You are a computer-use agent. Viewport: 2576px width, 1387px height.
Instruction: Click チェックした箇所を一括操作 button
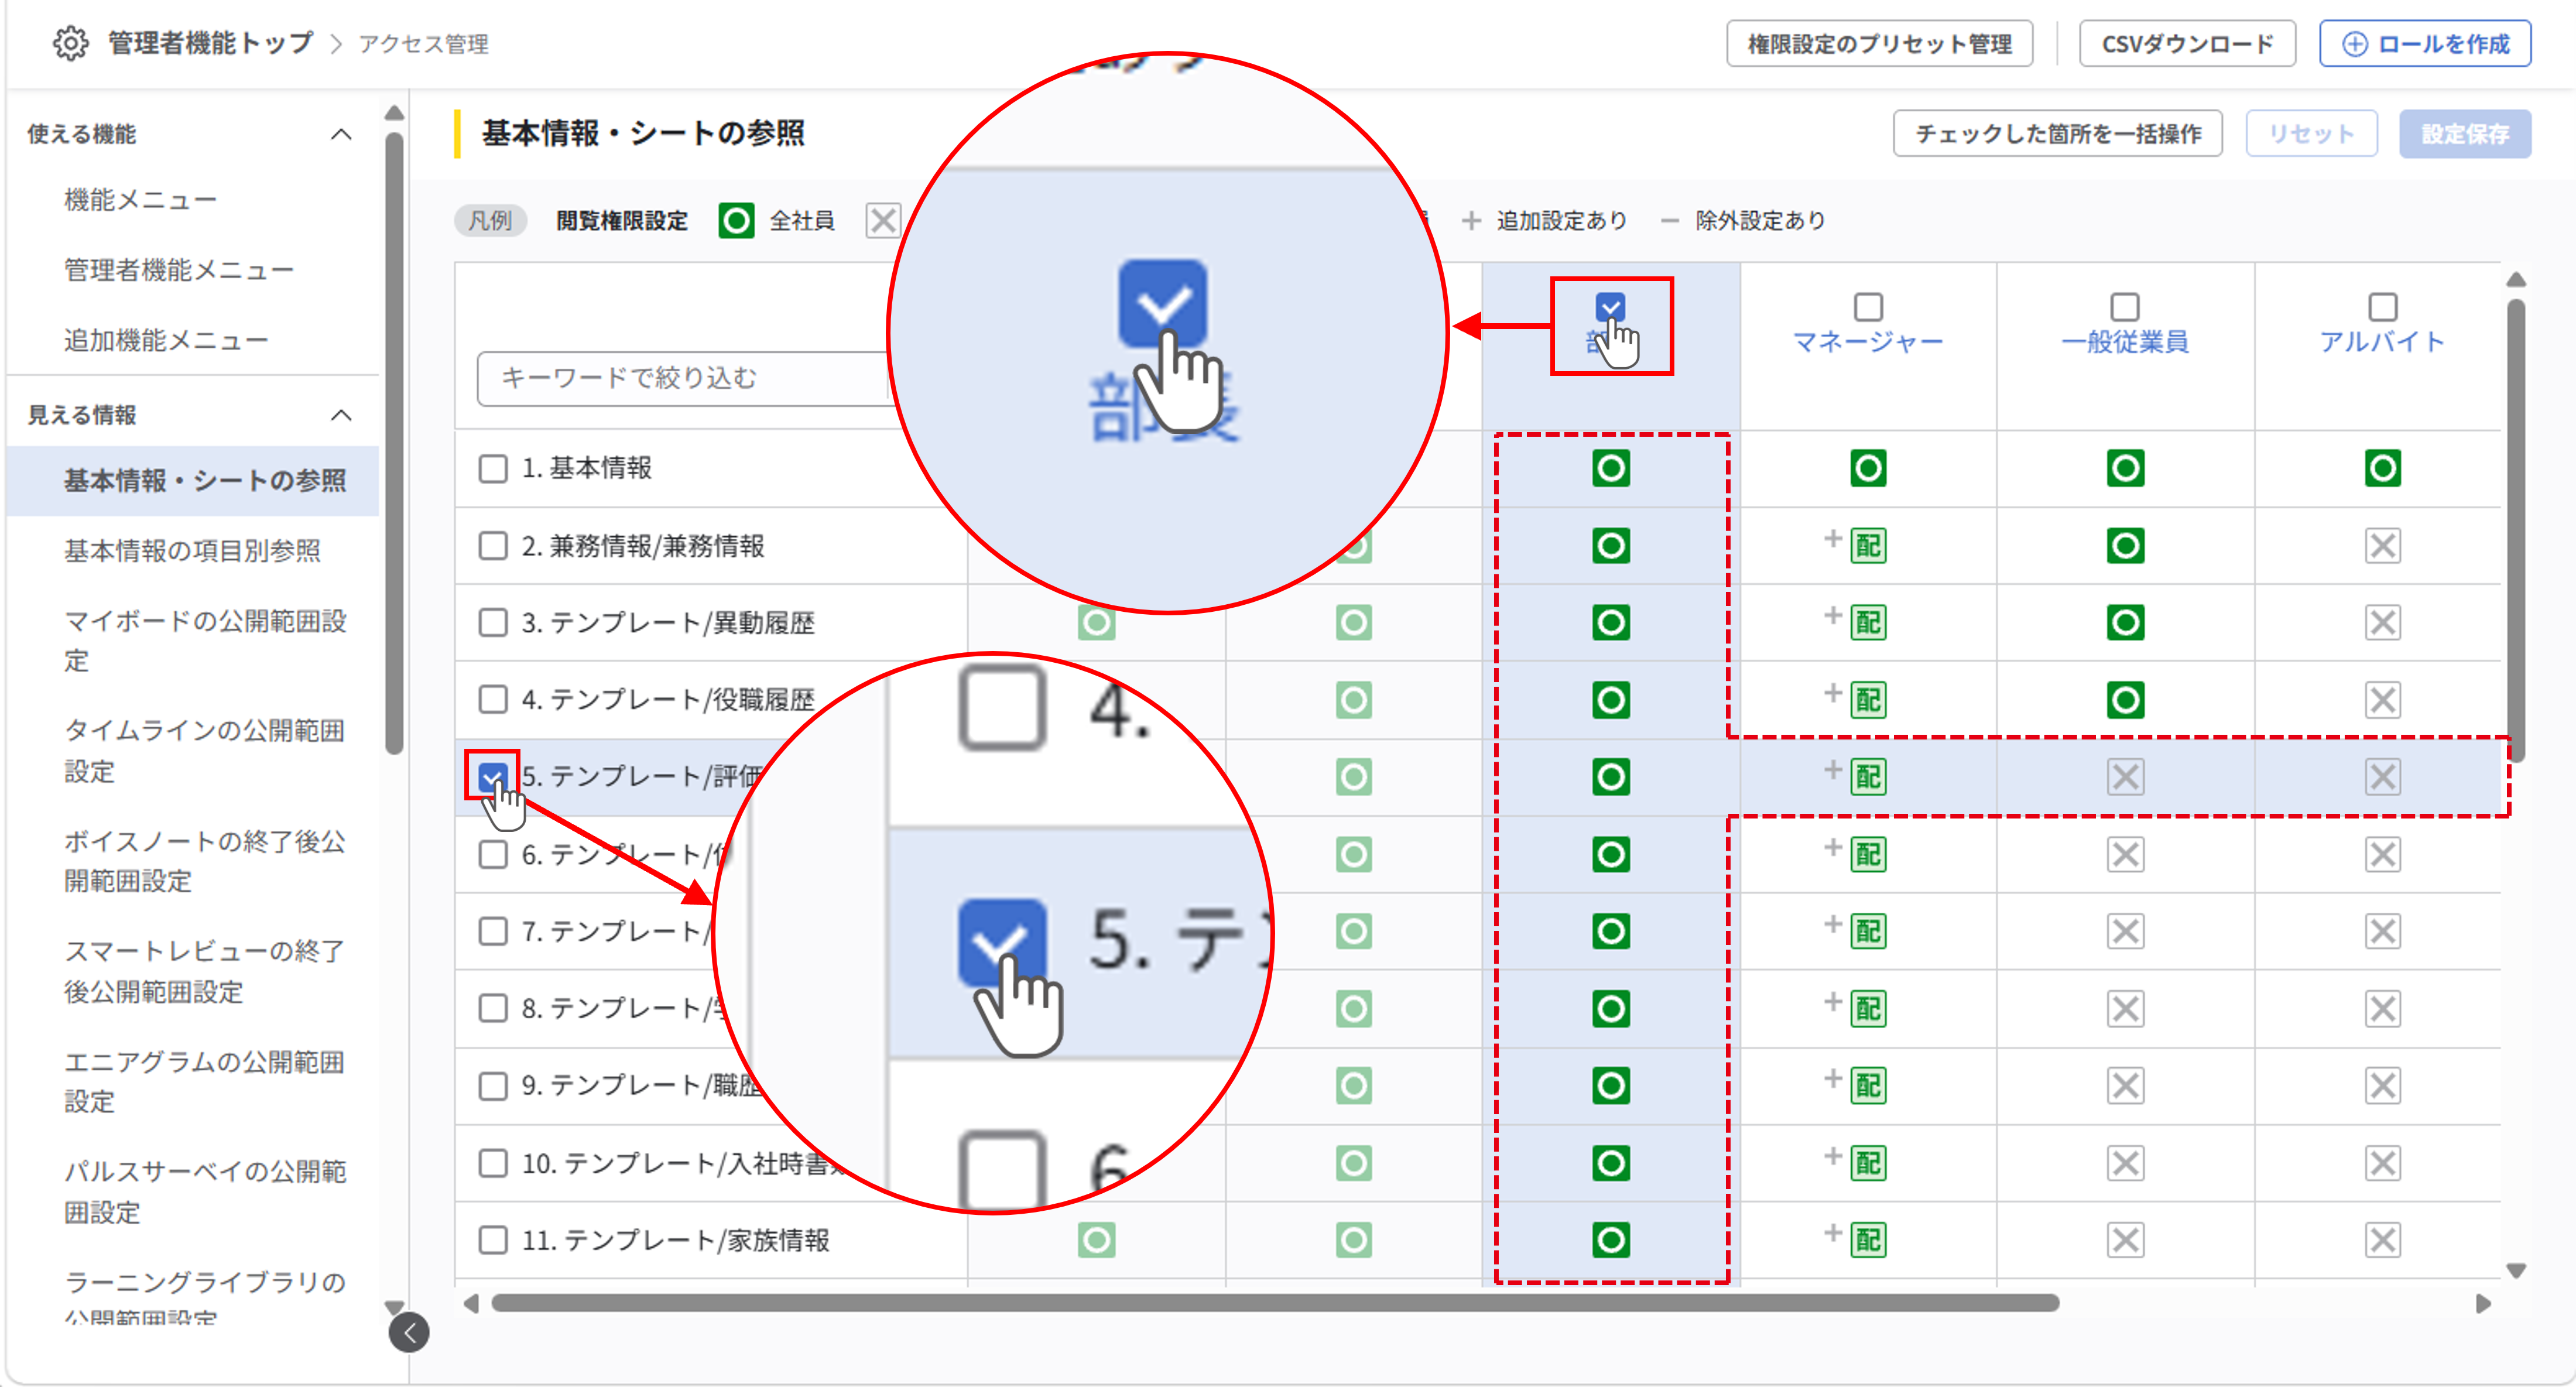tap(2058, 134)
